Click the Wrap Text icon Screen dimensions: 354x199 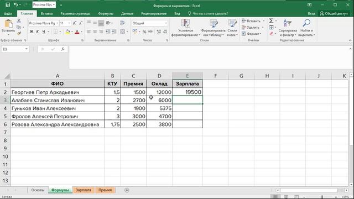point(123,23)
